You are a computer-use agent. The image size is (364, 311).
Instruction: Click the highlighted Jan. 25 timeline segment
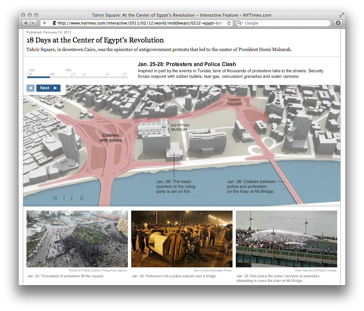tap(38, 77)
